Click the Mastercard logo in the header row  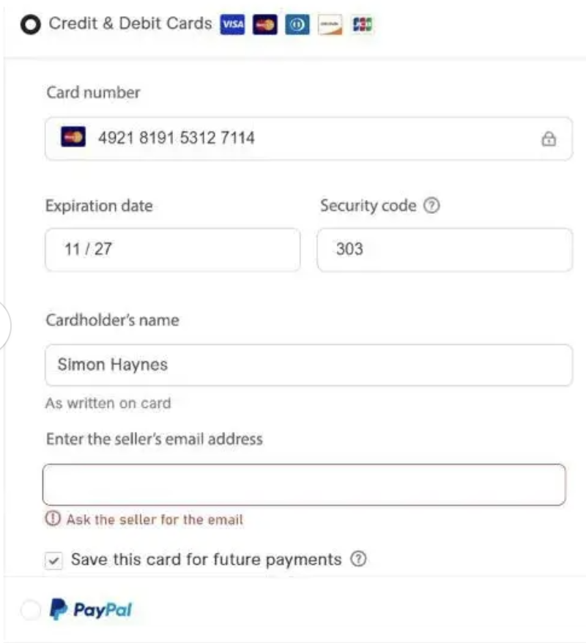[264, 25]
